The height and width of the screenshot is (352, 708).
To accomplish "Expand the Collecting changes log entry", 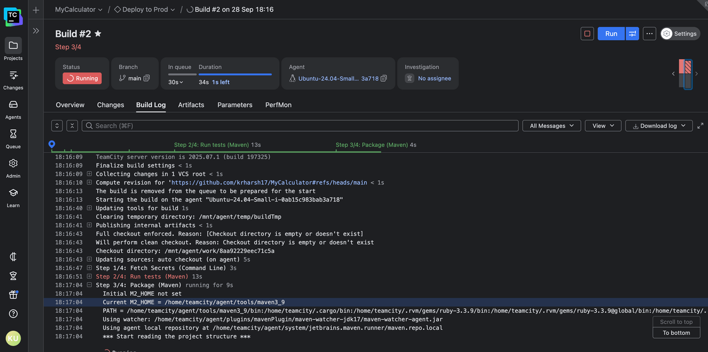I will pos(89,174).
